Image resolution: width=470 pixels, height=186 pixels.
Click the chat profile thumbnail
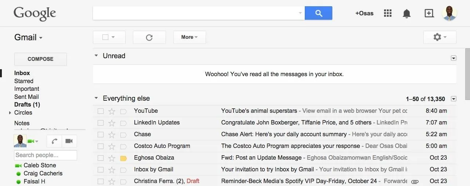click(x=20, y=141)
